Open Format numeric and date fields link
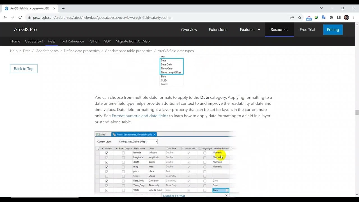Viewport: 359px width, 202px height. (140, 116)
